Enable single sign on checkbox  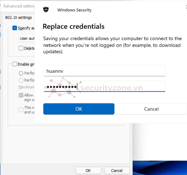click(15, 64)
